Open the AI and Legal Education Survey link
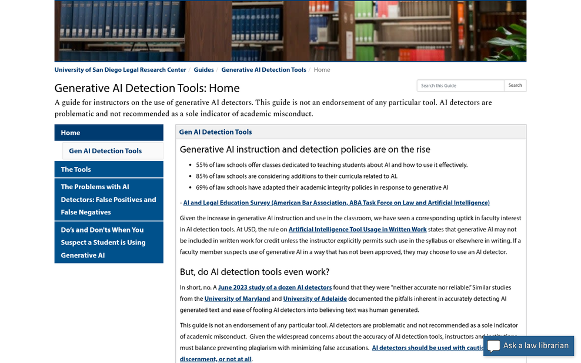Image resolution: width=581 pixels, height=363 pixels. (x=336, y=203)
